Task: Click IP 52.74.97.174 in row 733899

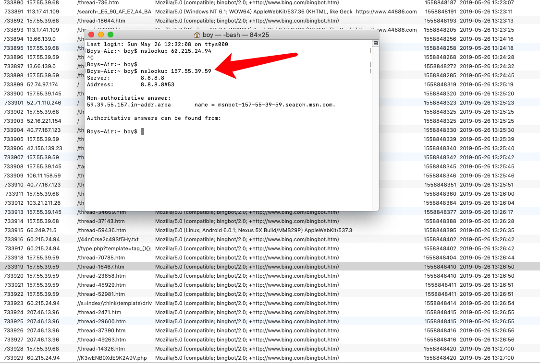Action: (x=42, y=84)
